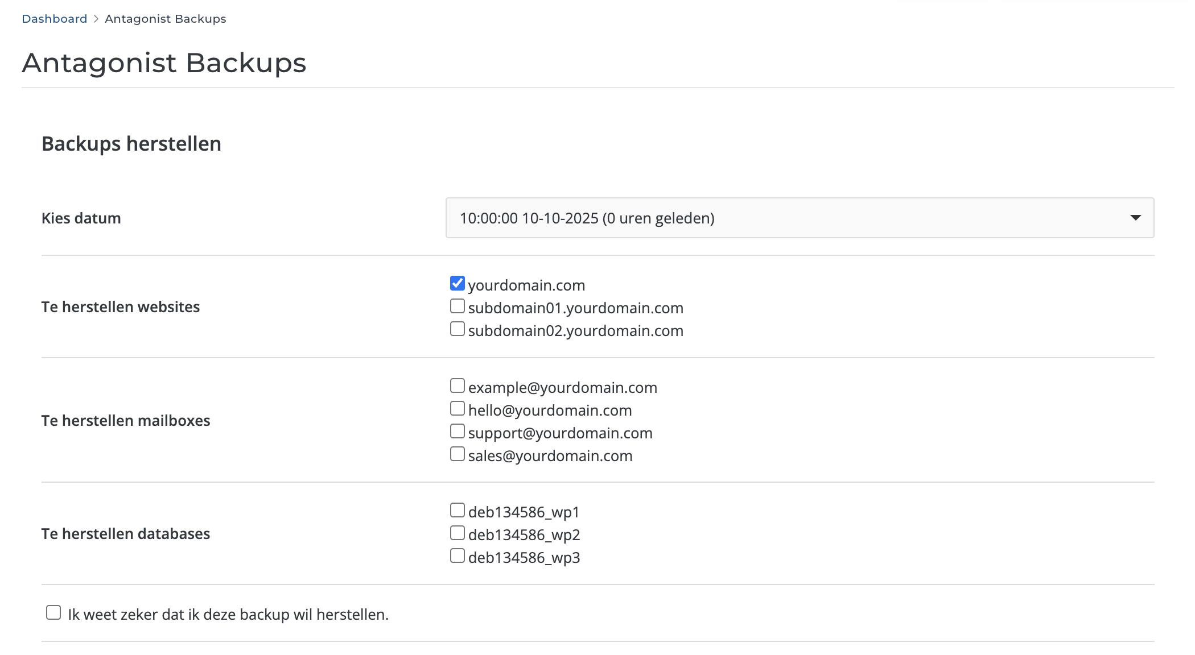Select database deb134586_wp3
Image resolution: width=1195 pixels, height=655 pixels.
pyautogui.click(x=457, y=555)
